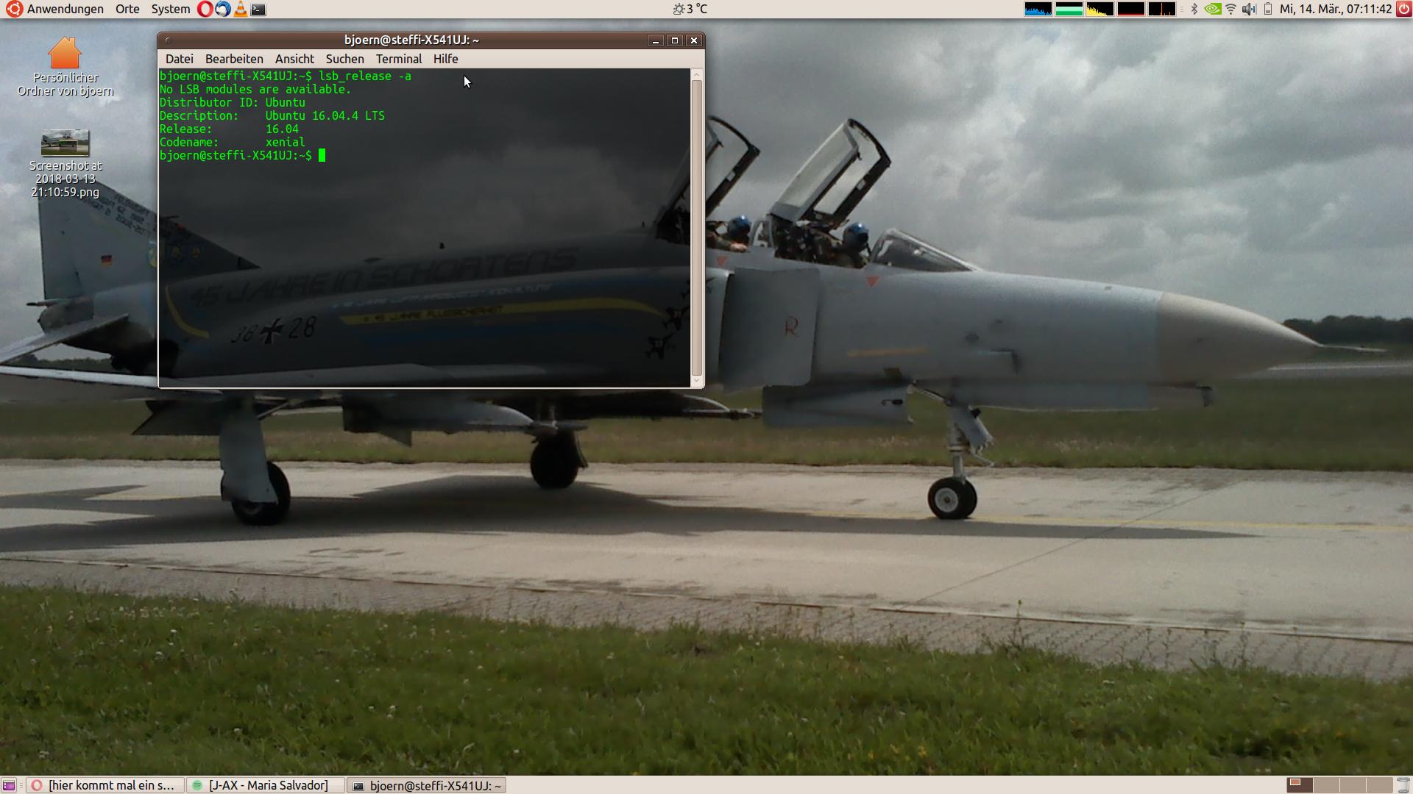
Task: Open the Orte places menu
Action: (127, 10)
